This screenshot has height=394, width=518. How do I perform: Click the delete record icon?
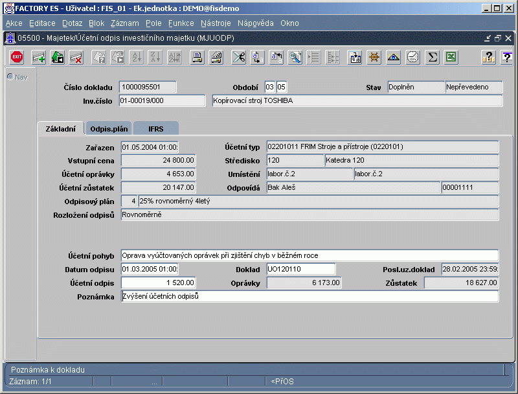76,57
